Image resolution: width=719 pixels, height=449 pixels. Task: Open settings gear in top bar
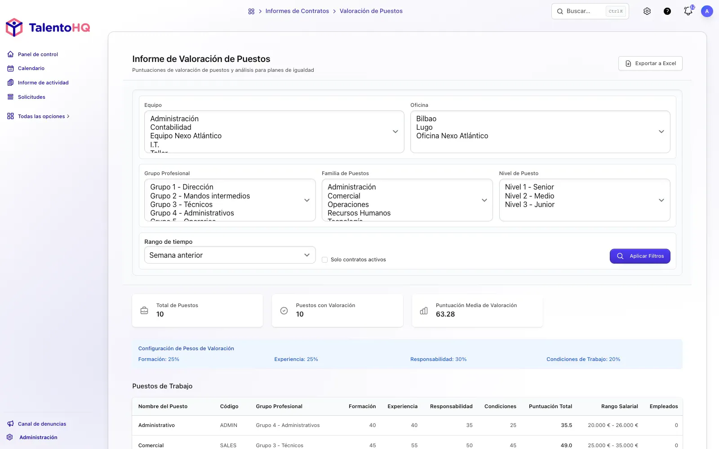647,11
